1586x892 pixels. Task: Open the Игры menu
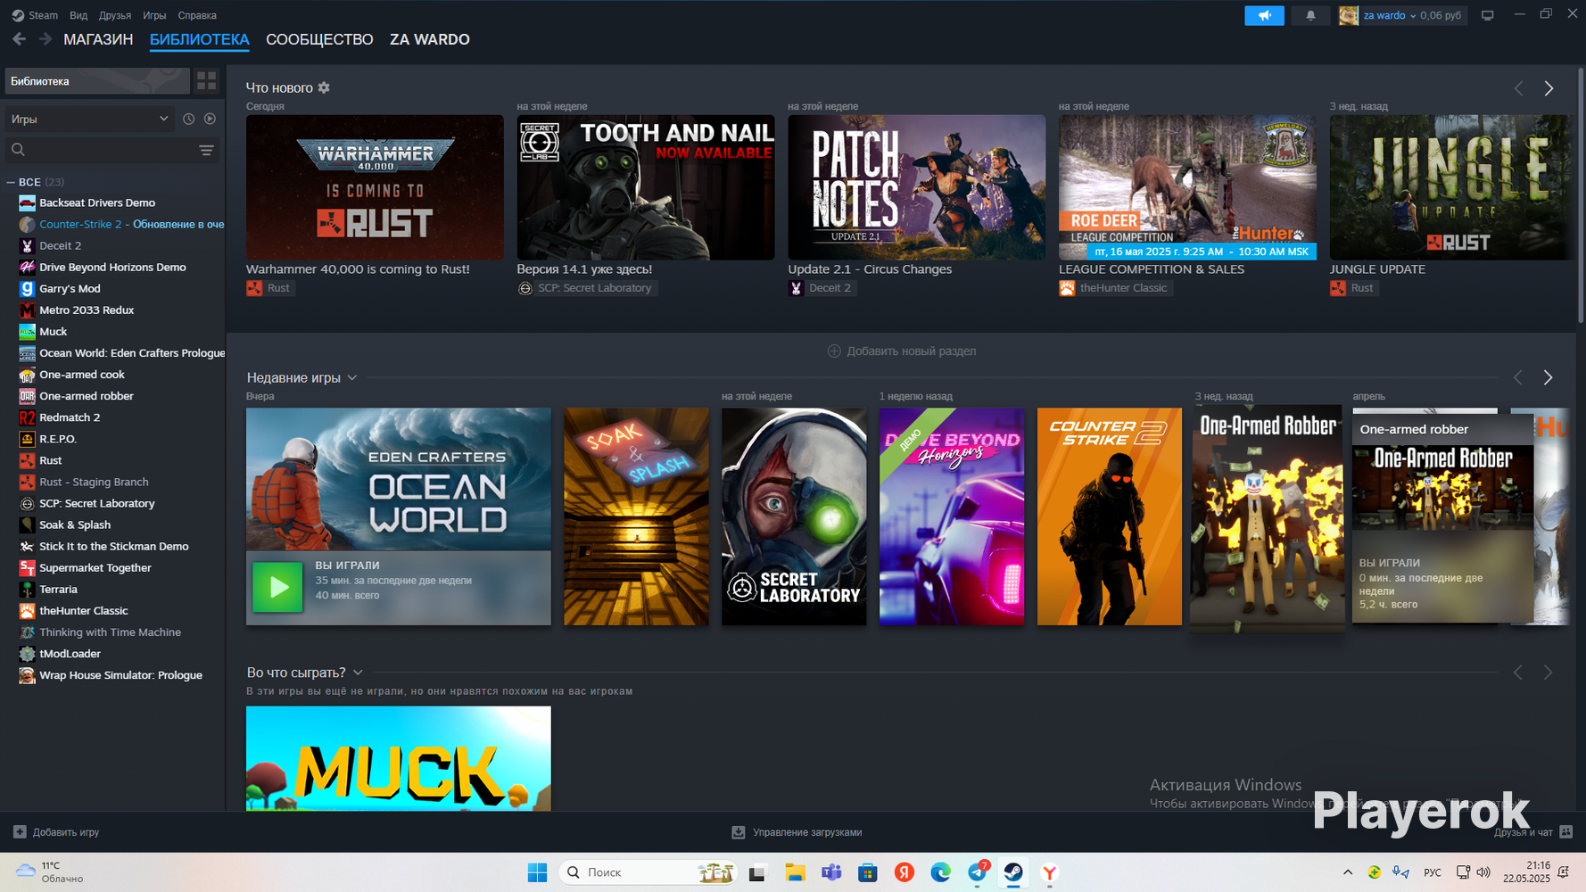tap(154, 15)
